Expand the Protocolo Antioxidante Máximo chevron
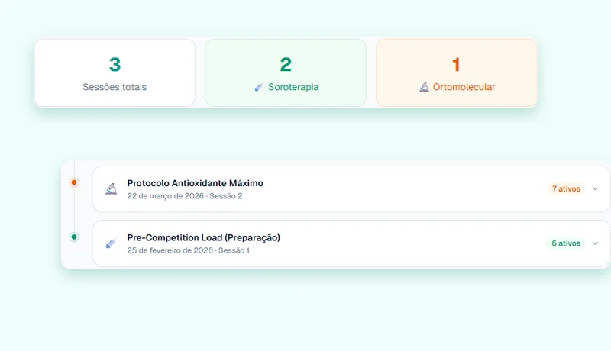Viewport: 611px width, 351px height. tap(595, 188)
